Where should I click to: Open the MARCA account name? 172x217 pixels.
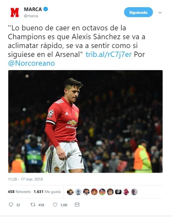coord(33,9)
